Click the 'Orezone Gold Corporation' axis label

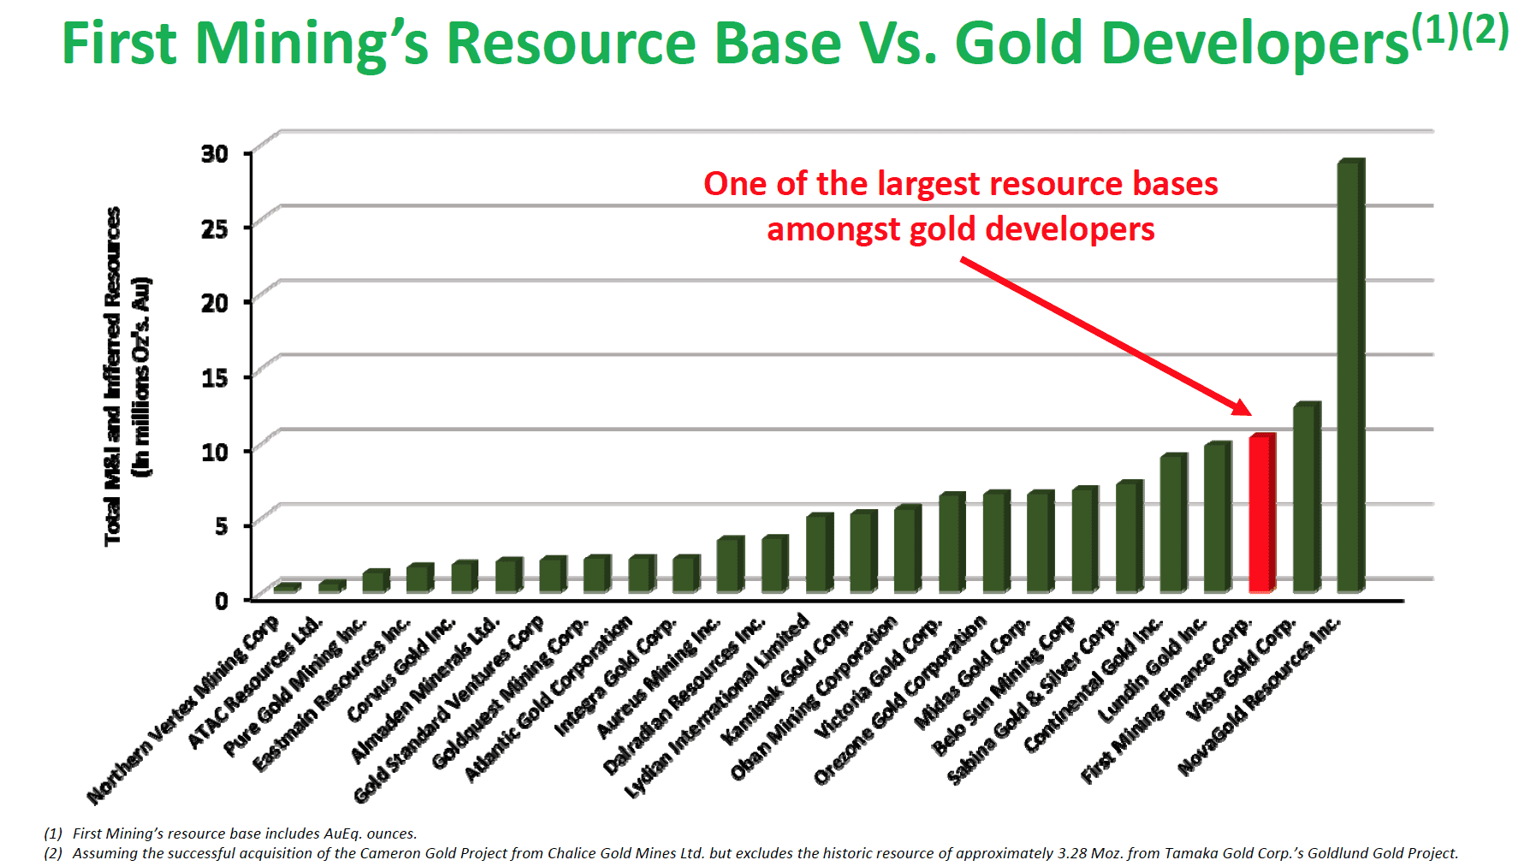pos(900,699)
